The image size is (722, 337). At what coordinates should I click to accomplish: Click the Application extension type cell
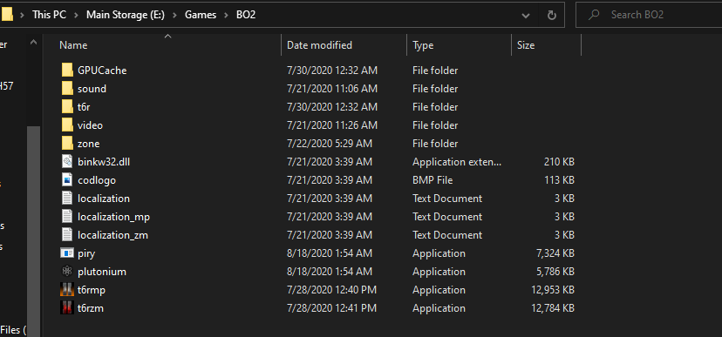[x=457, y=162]
